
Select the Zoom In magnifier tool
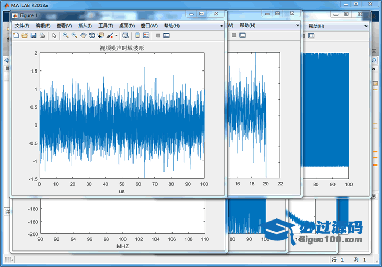[65, 36]
